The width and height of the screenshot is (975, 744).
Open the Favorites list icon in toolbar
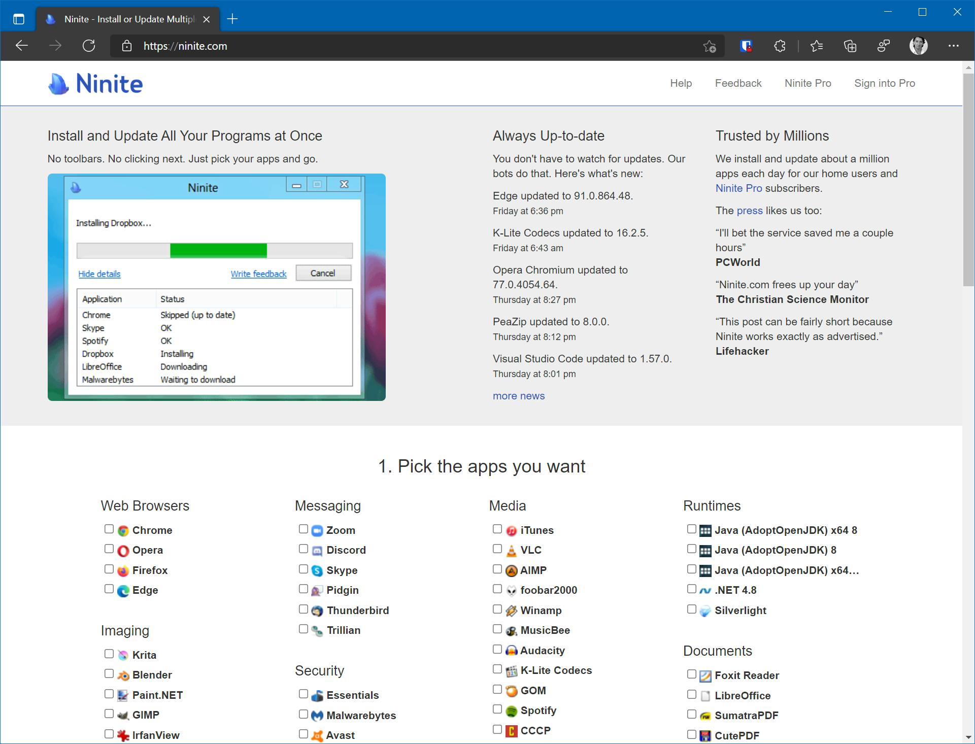tap(817, 46)
